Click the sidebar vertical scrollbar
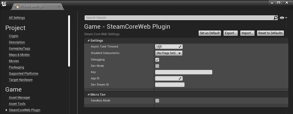 [69, 41]
